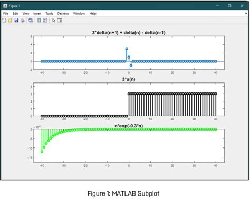Viewport: 250px width, 204px height.
Task: Click the stem marker at value -1 in top plot
Action: click(131, 66)
